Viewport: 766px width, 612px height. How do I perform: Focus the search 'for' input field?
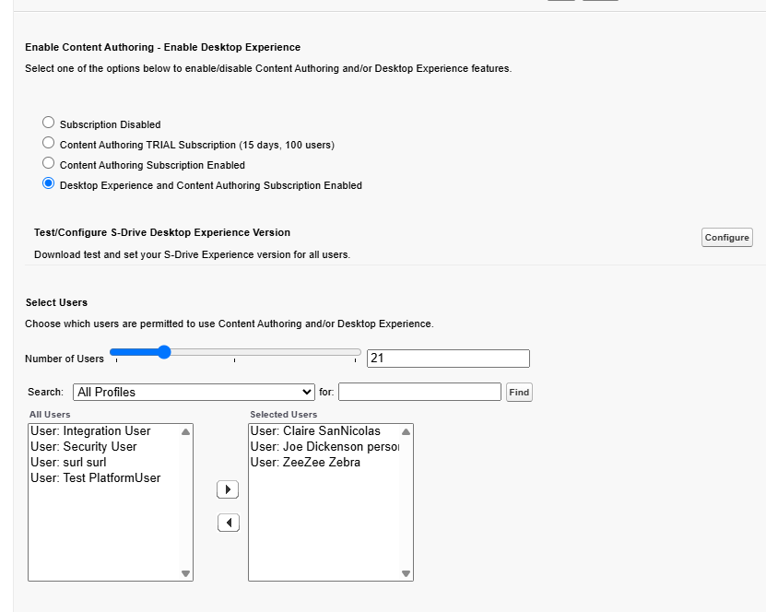419,392
